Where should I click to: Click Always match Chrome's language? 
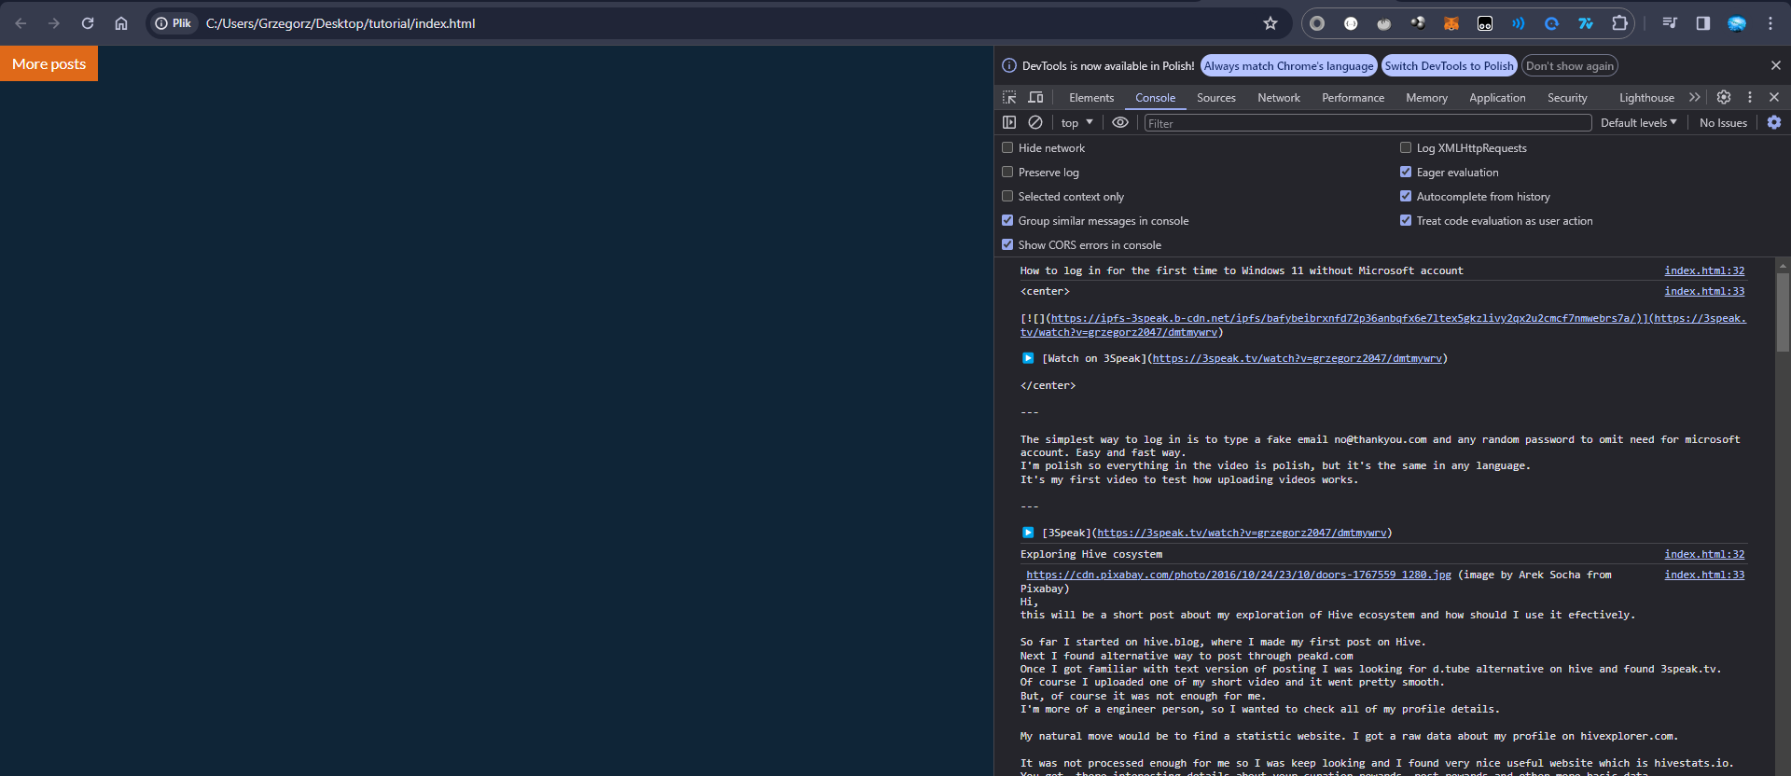1288,65
